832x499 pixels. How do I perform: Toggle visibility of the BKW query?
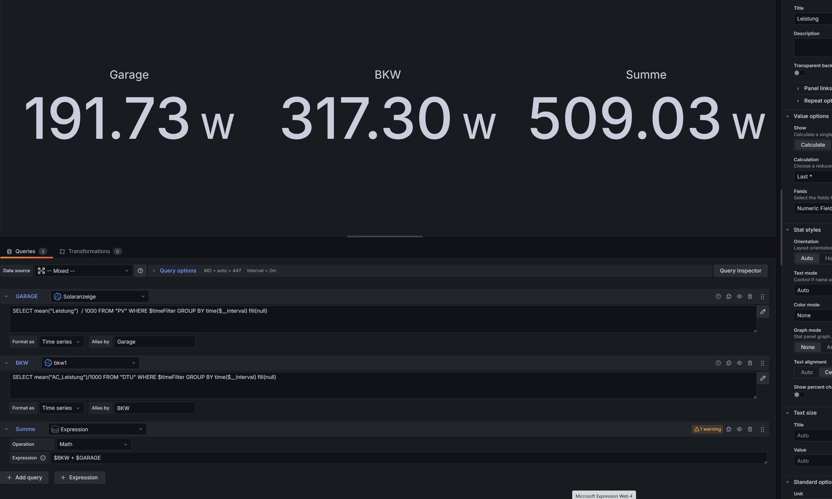click(739, 363)
